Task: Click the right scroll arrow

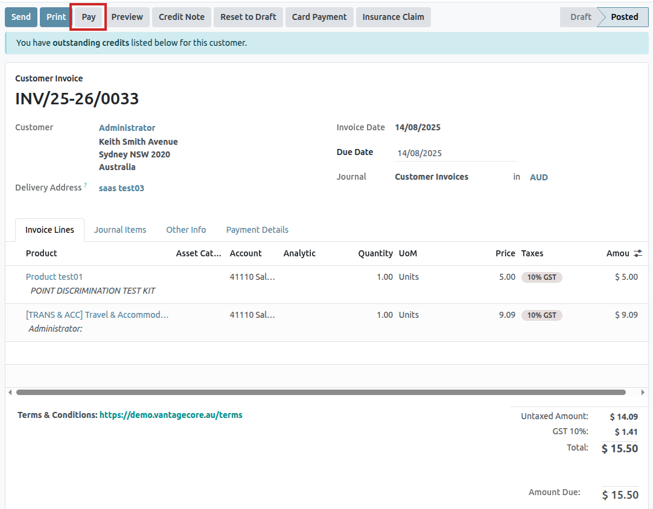Action: point(643,392)
